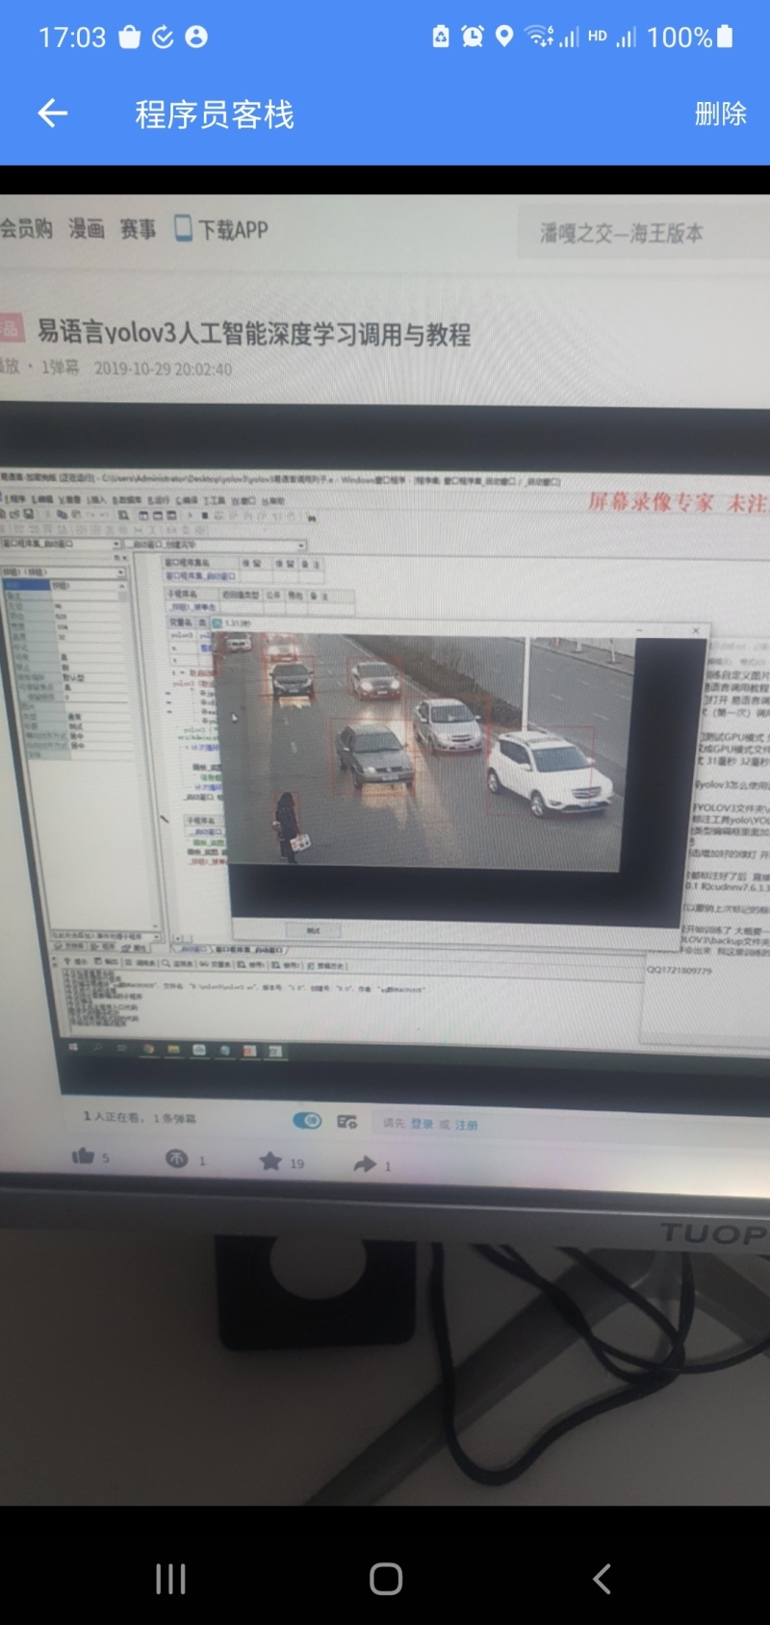Tap the back arrow in the app header

[x=53, y=114]
